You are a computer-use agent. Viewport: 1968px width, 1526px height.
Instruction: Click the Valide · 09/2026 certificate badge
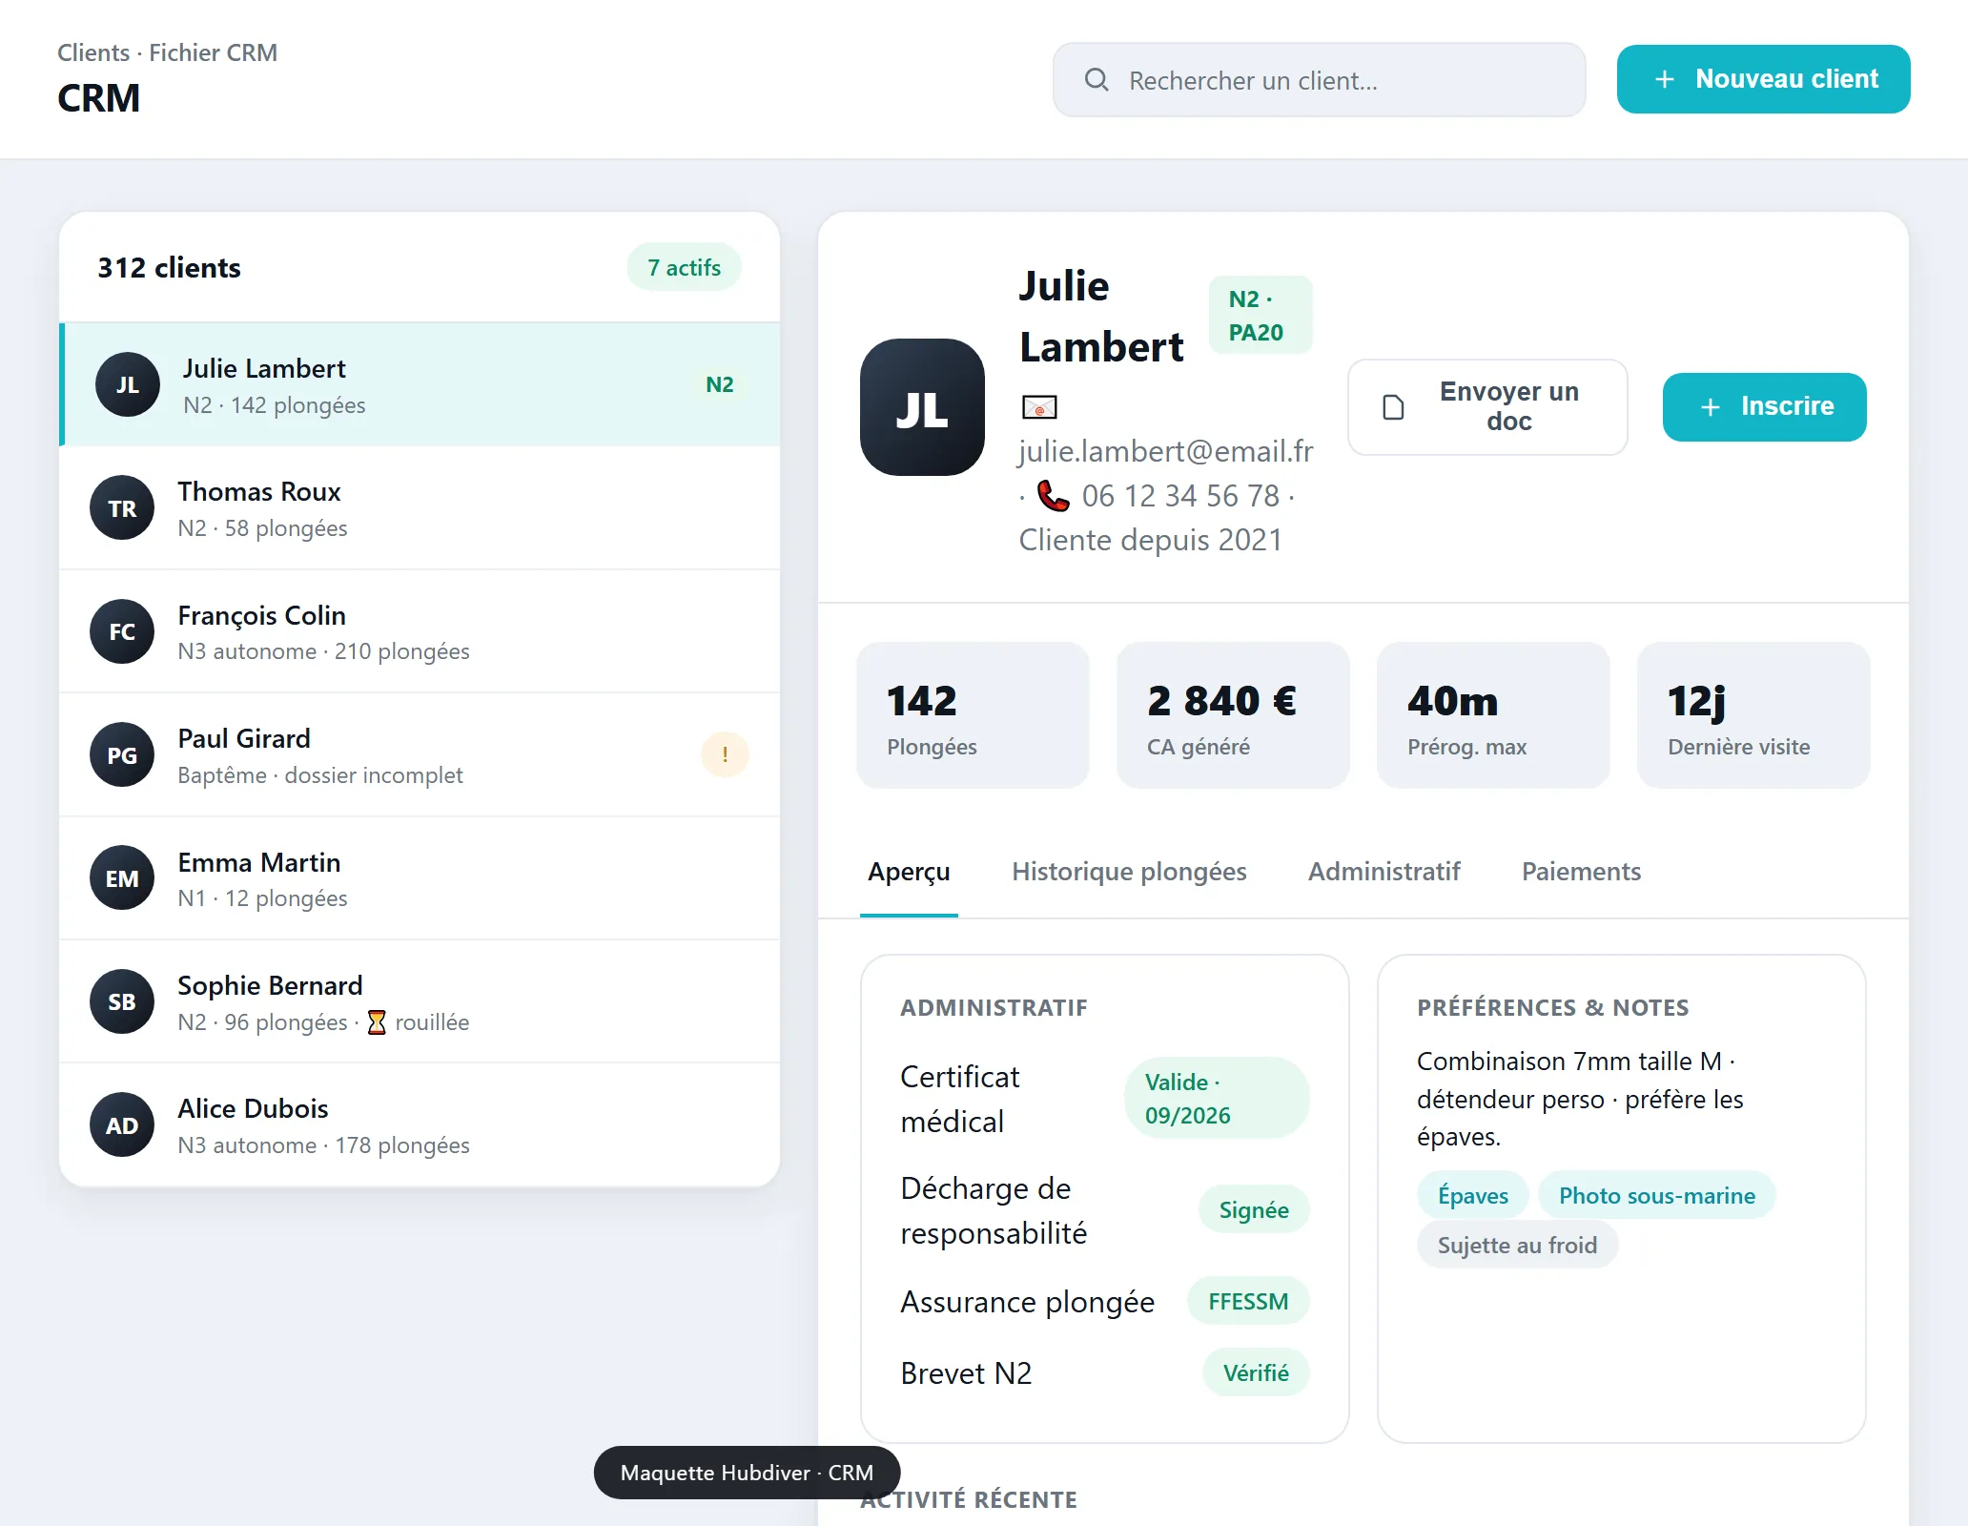pos(1217,1099)
